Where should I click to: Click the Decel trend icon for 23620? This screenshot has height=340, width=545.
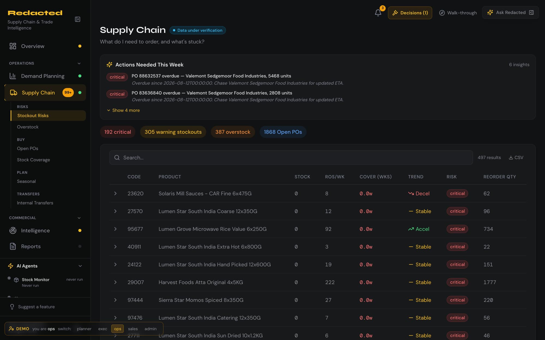(411, 193)
